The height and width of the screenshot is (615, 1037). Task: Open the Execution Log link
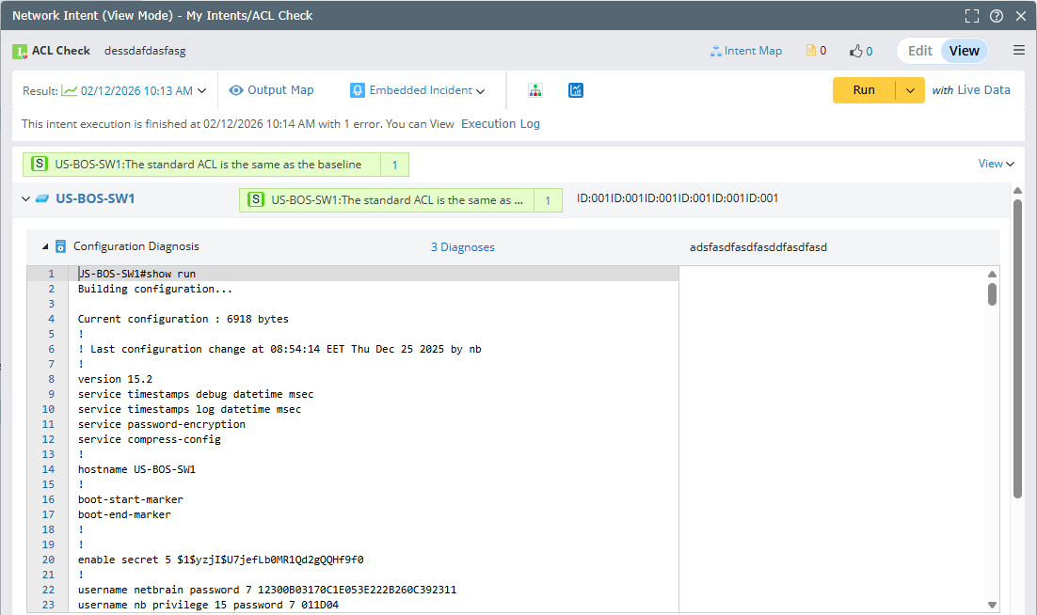pos(500,123)
